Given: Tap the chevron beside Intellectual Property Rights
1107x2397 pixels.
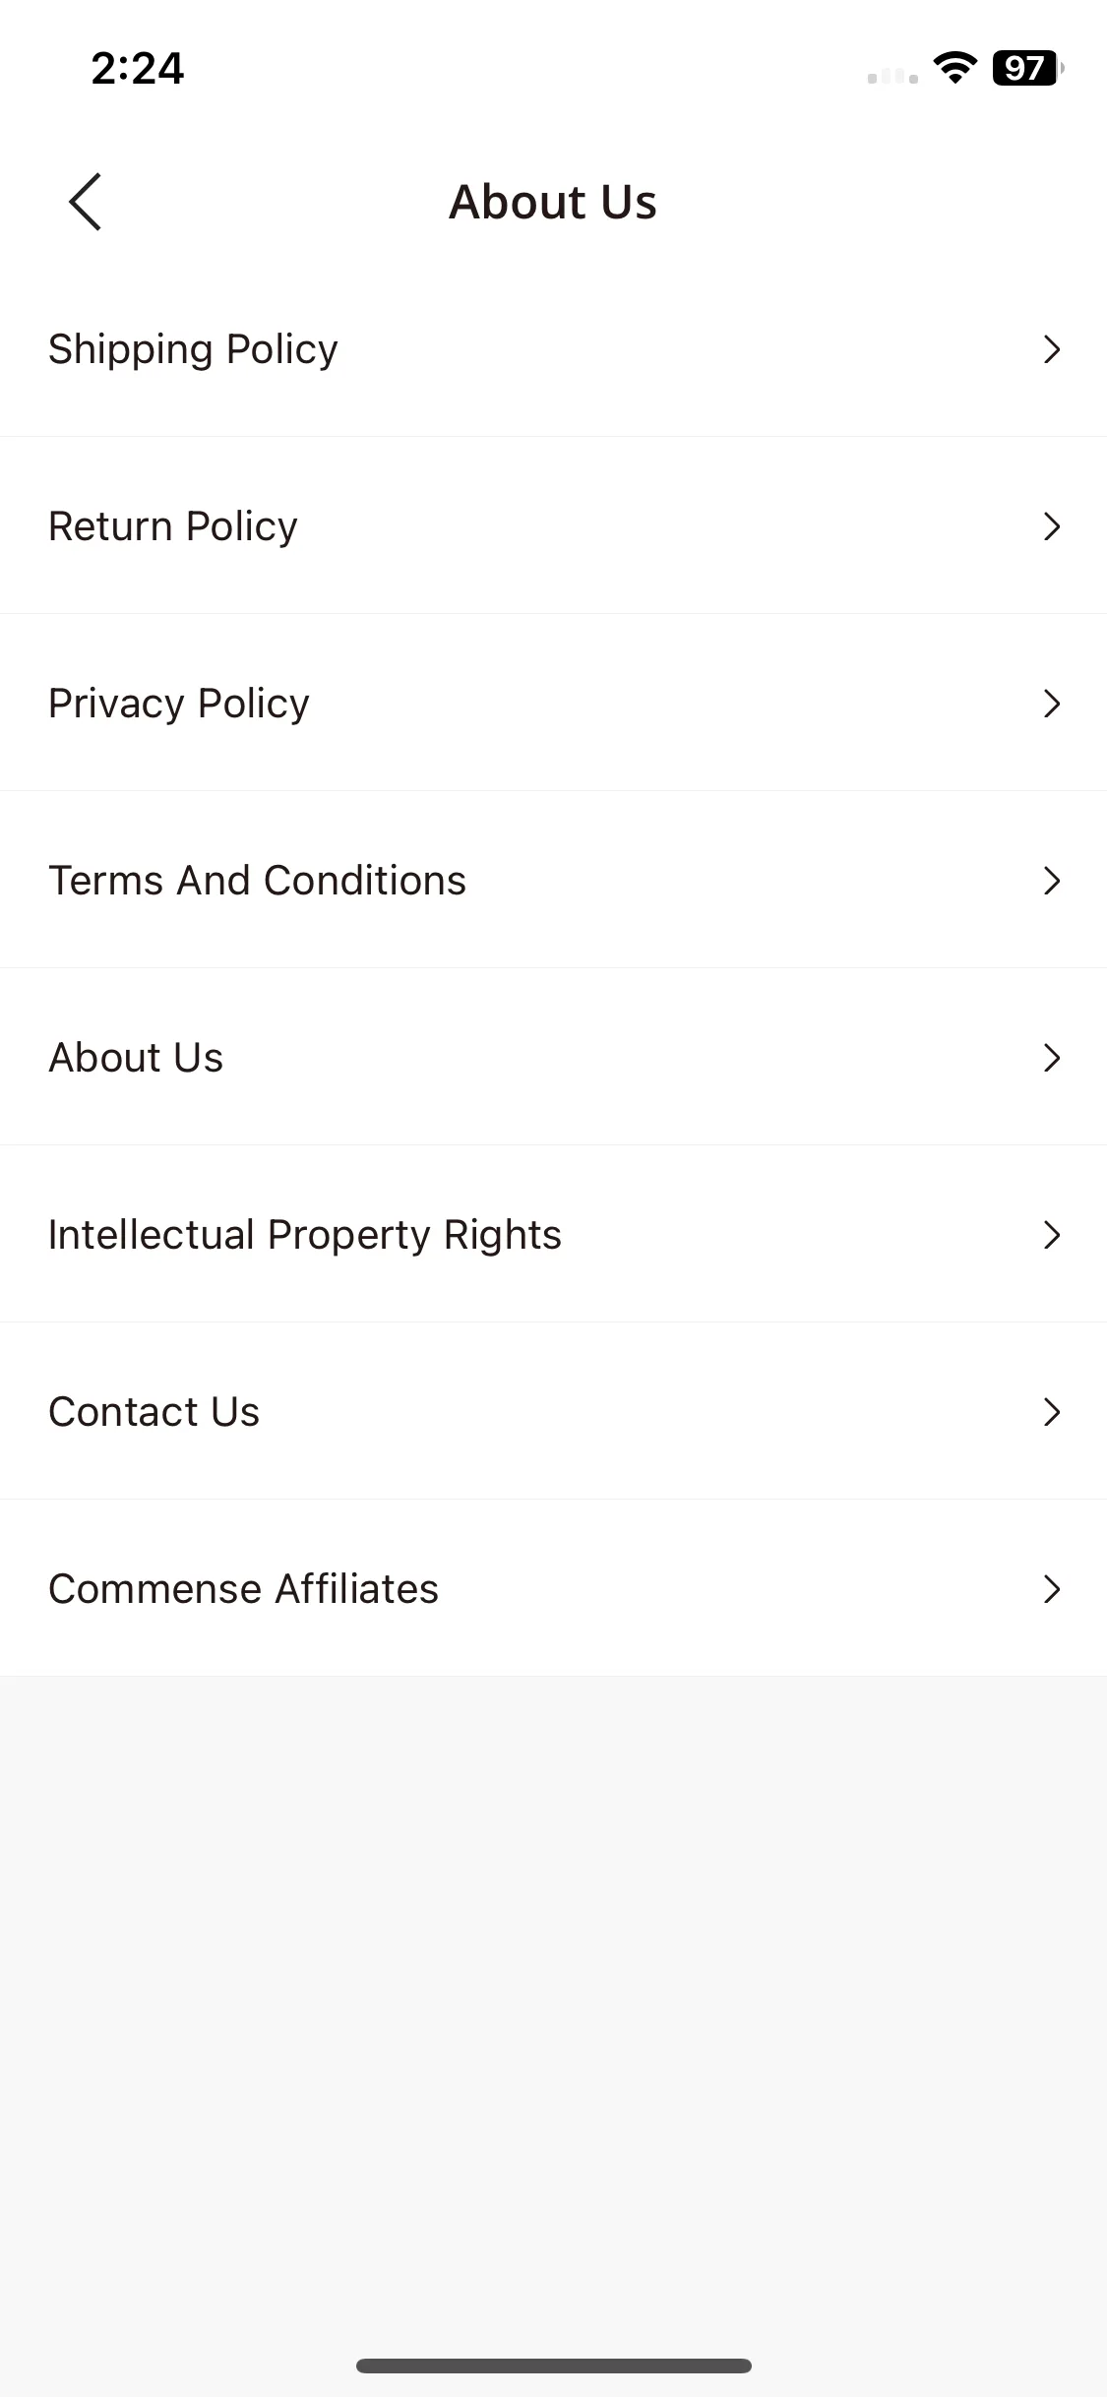Looking at the screenshot, I should tap(1052, 1235).
